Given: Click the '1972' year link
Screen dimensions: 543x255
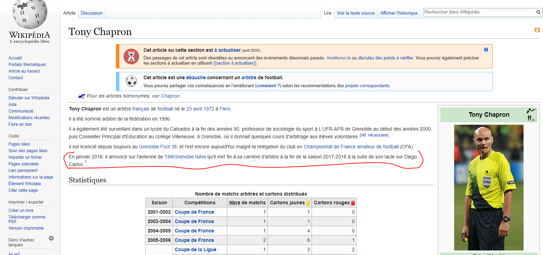Looking at the screenshot, I should (x=209, y=109).
